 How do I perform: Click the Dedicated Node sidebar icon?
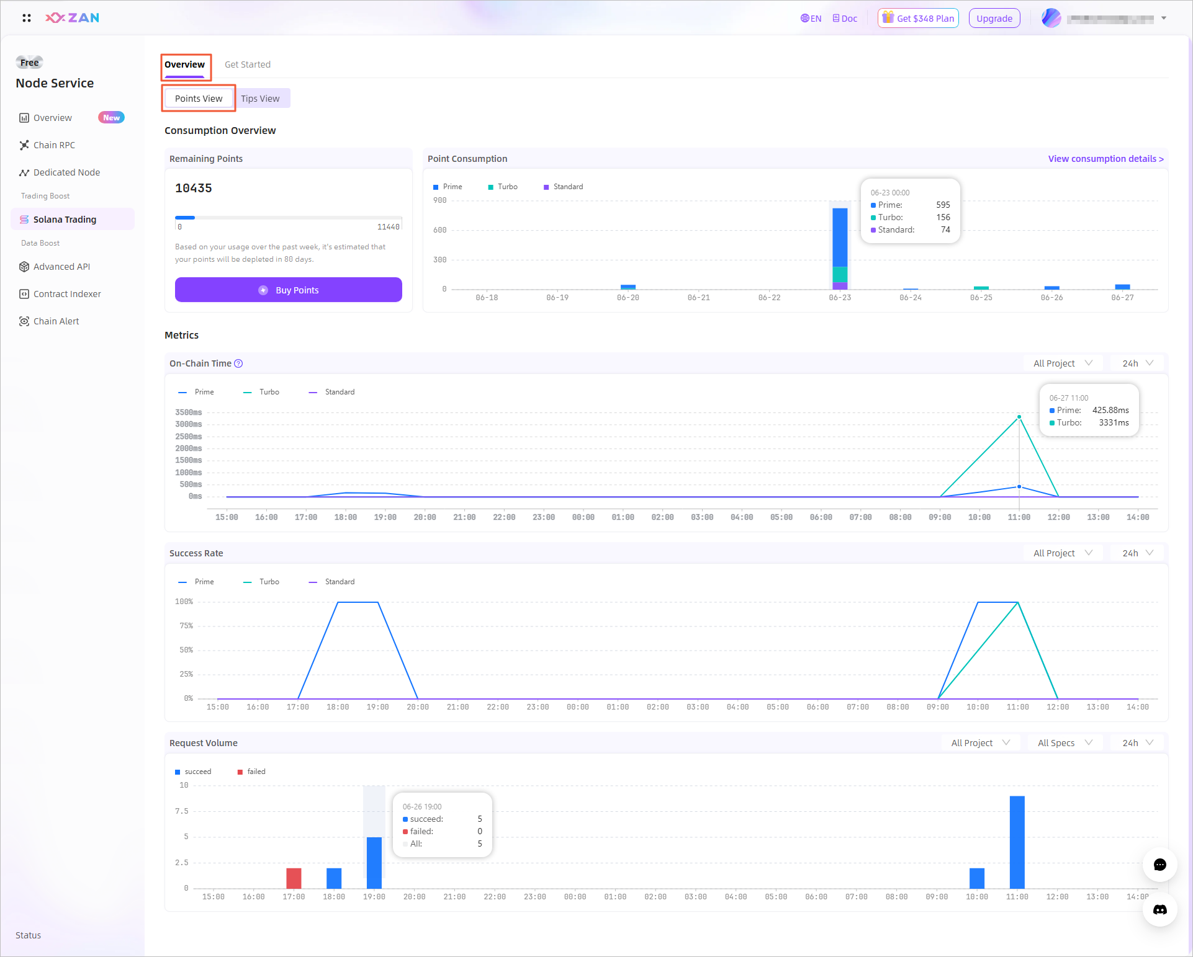point(24,172)
